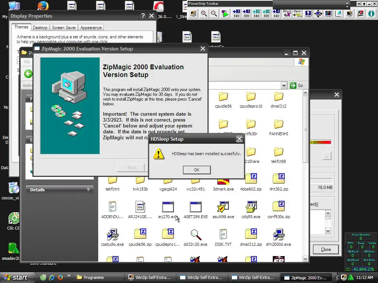
Task: Click the display settings icon at PowerStrip's left
Action: [x=193, y=14]
